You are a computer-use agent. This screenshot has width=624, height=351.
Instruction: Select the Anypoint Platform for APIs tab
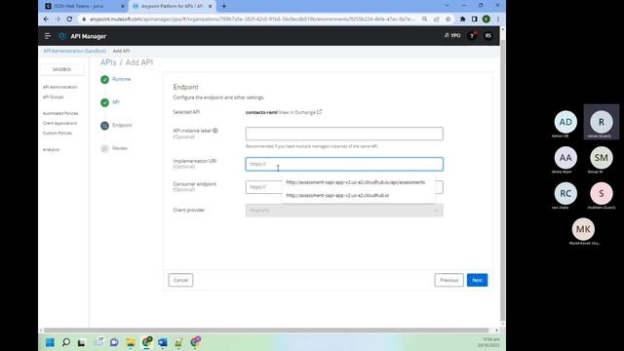(172, 6)
